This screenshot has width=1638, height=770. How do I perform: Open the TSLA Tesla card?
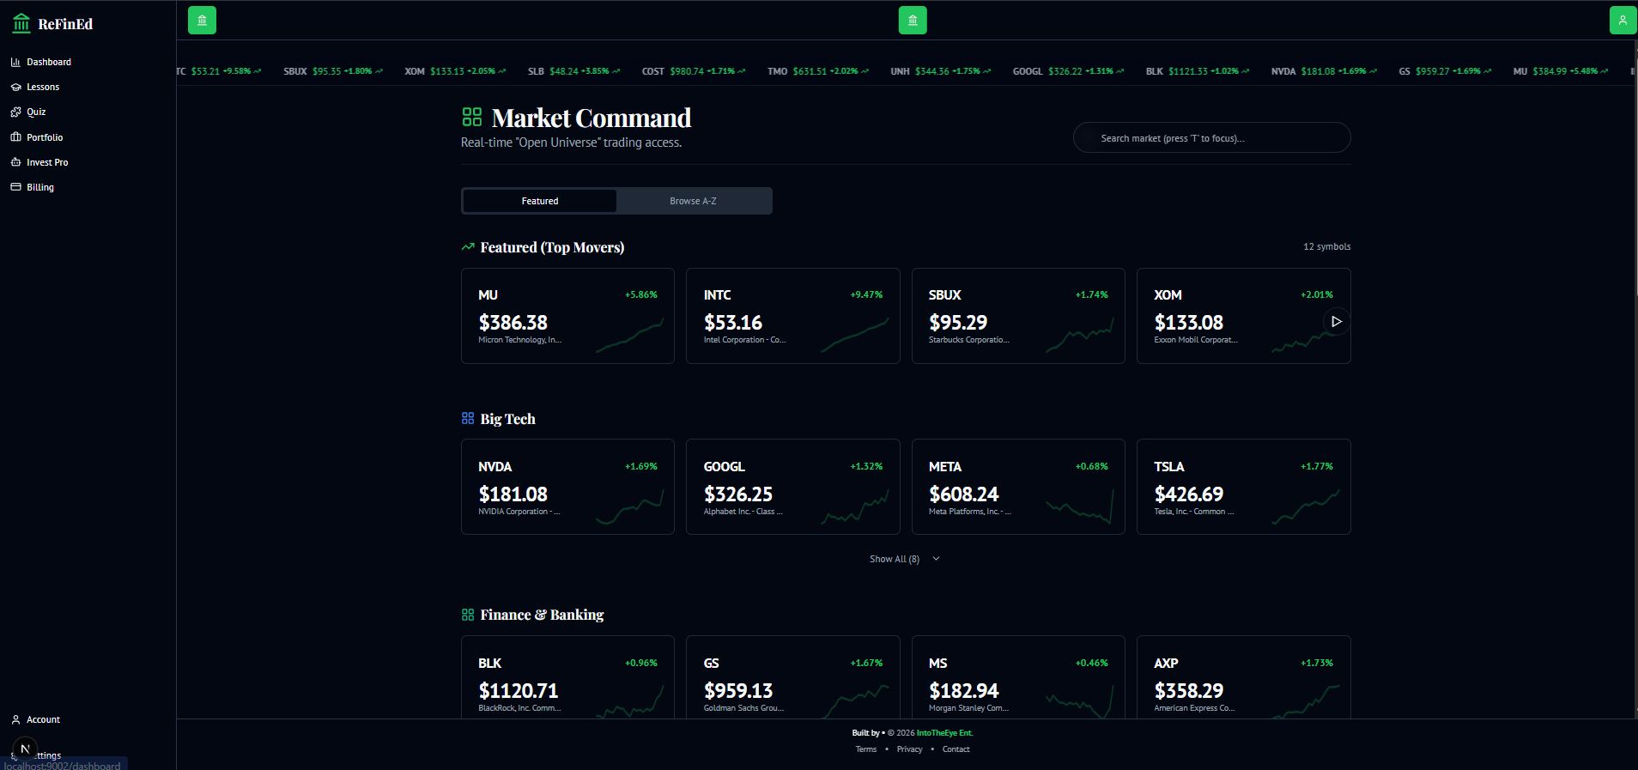click(x=1243, y=487)
